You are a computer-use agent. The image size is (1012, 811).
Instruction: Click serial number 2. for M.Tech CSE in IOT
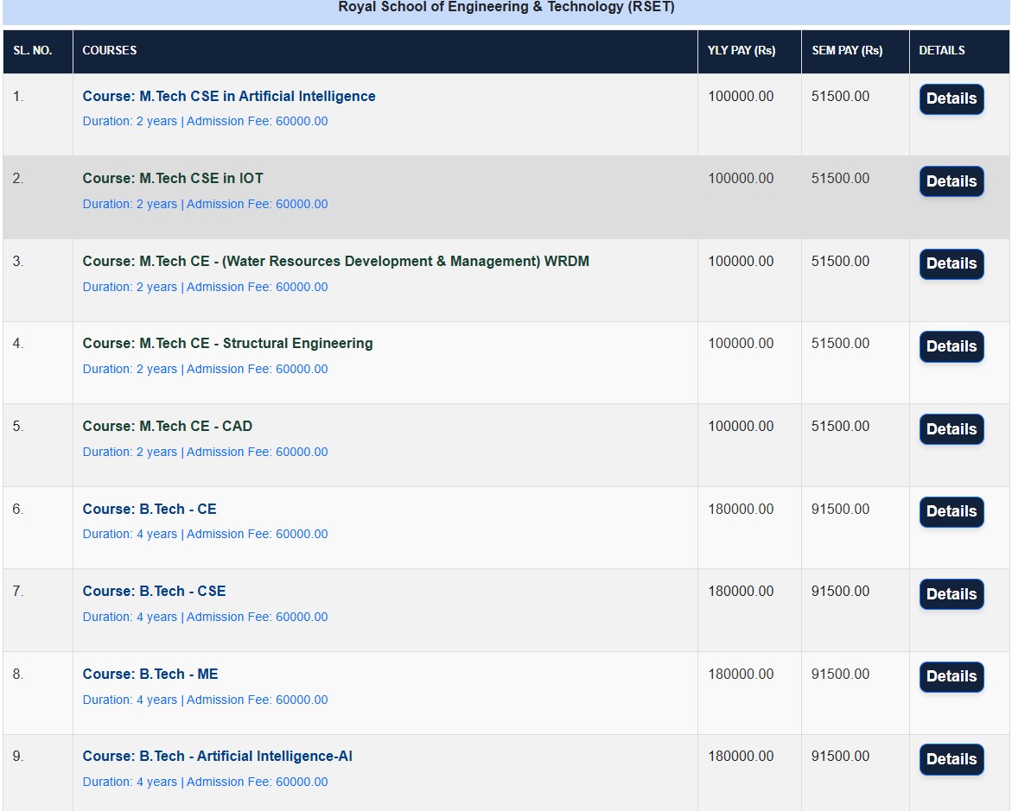[x=18, y=179]
